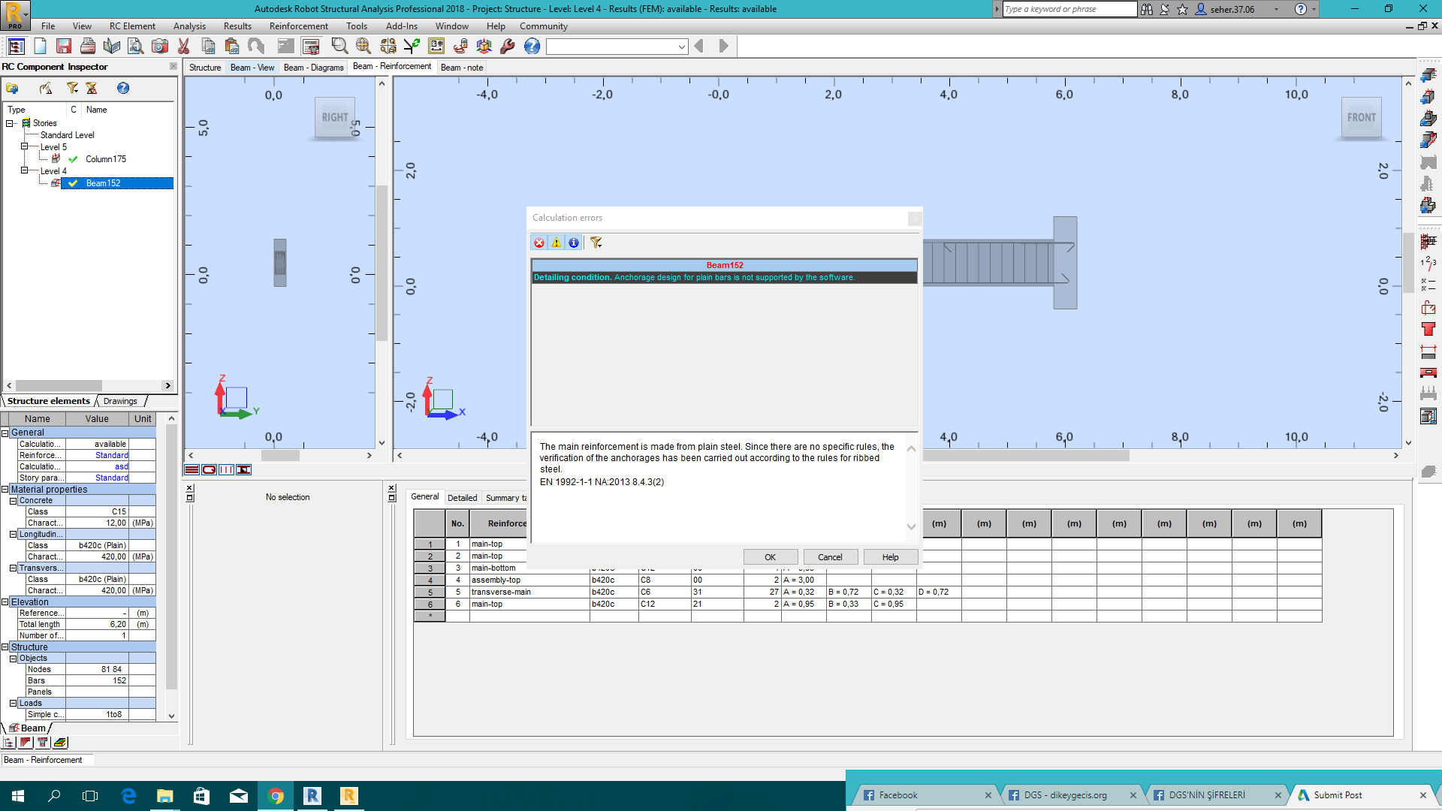Image resolution: width=1442 pixels, height=811 pixels.
Task: Activate the Zoom tool icon in the toolbar
Action: click(x=339, y=46)
